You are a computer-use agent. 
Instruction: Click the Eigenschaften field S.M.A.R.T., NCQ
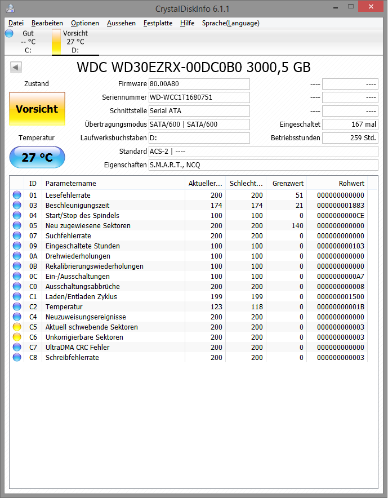[x=263, y=165]
